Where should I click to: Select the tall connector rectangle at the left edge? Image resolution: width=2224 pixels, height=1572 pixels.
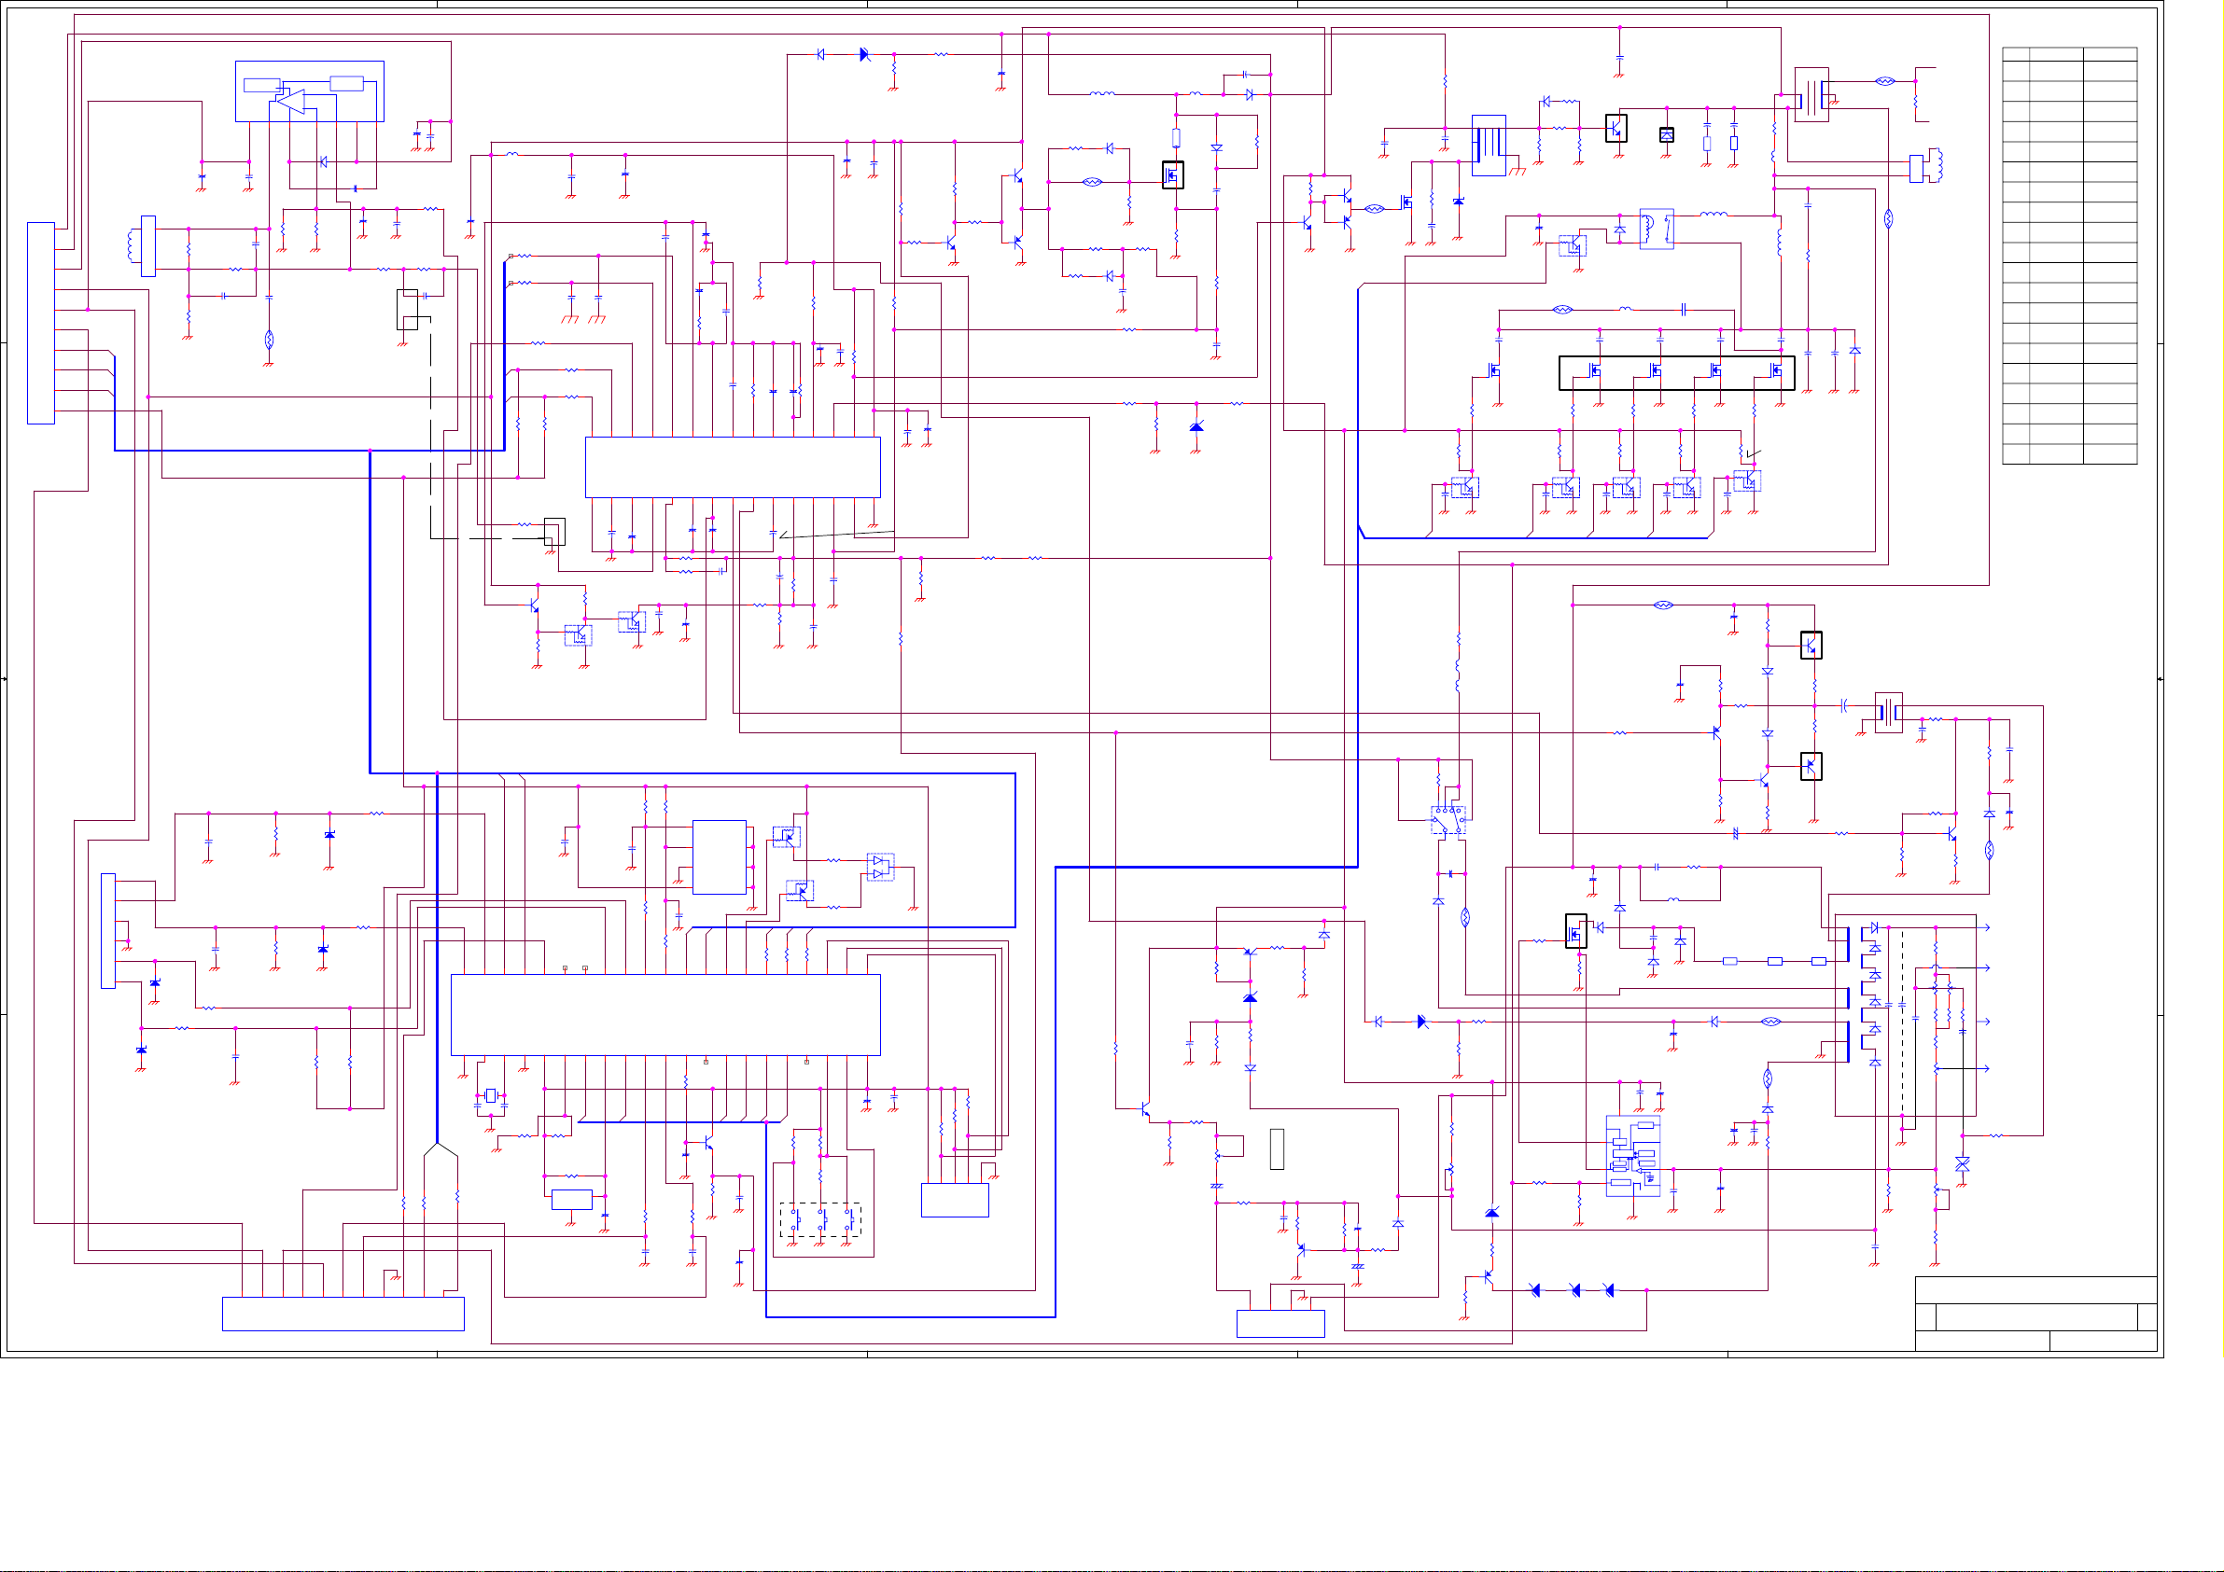click(x=41, y=323)
